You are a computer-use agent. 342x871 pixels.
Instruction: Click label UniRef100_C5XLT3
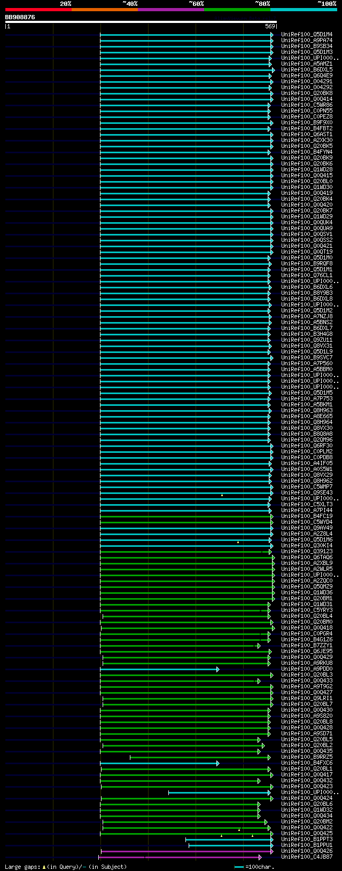click(307, 505)
